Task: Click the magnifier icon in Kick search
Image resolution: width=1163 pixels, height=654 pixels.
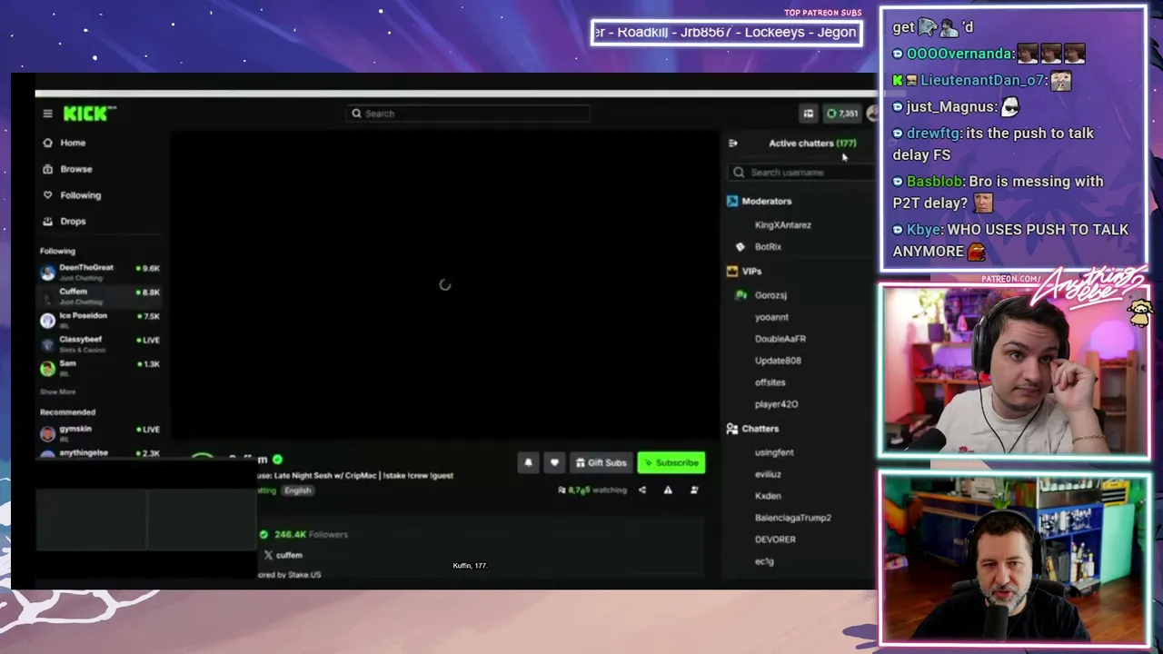Action: pyautogui.click(x=356, y=114)
